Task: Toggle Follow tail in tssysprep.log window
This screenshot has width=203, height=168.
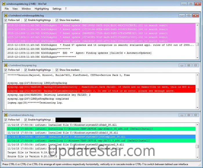Action: coord(12,70)
